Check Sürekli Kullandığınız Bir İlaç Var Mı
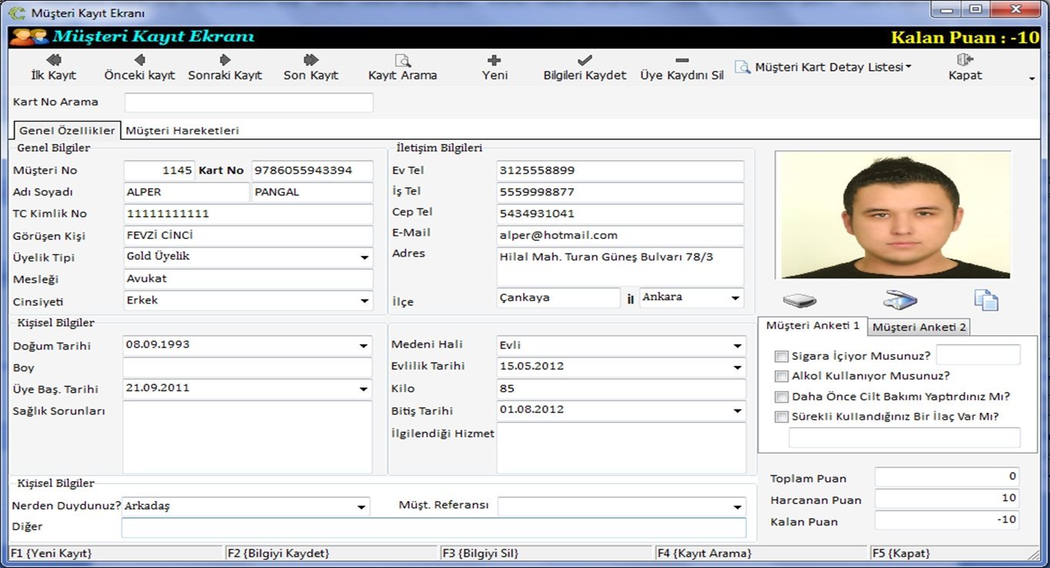The width and height of the screenshot is (1050, 568). (782, 417)
